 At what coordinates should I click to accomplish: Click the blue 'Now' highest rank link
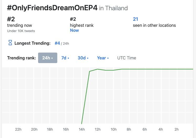click(74, 30)
